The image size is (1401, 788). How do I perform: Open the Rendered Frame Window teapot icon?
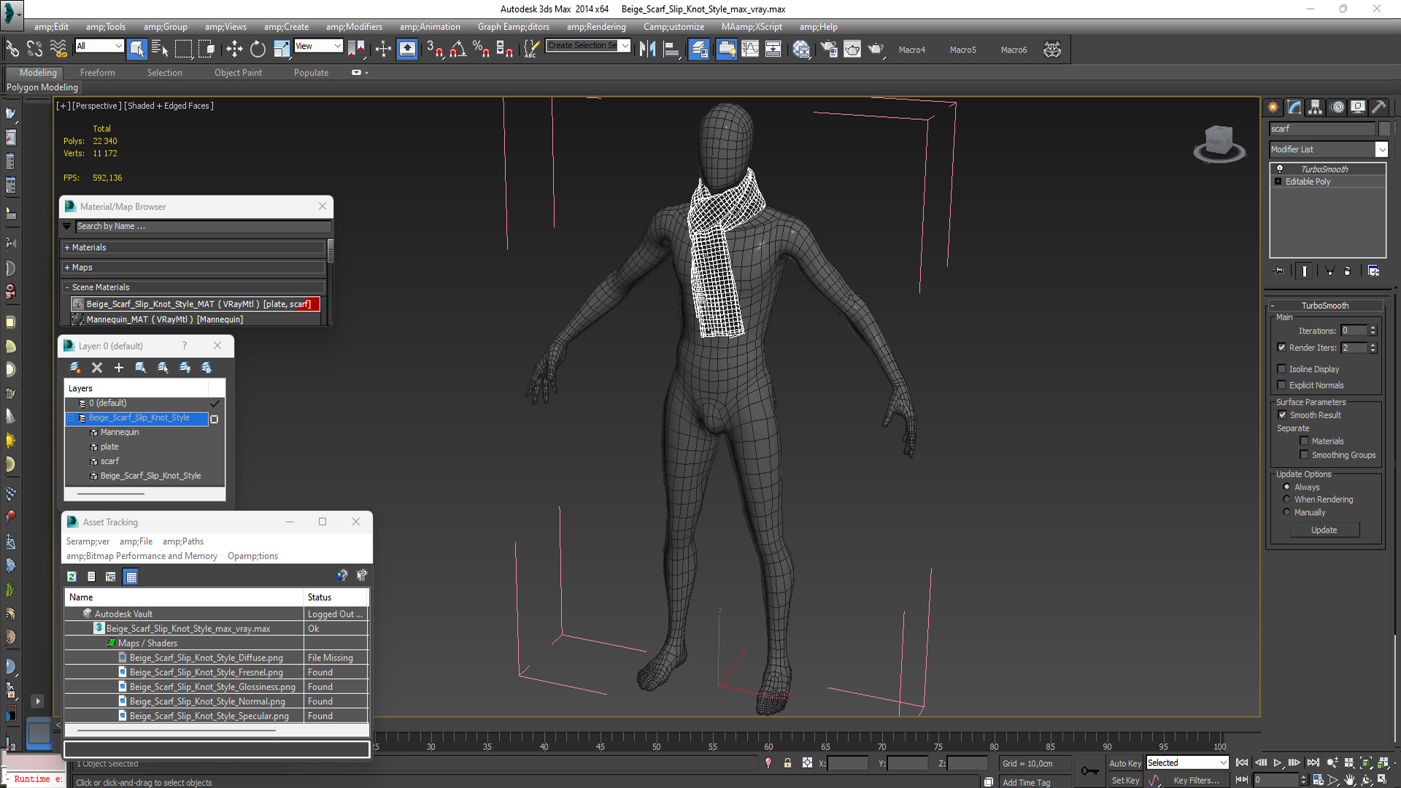click(x=852, y=49)
